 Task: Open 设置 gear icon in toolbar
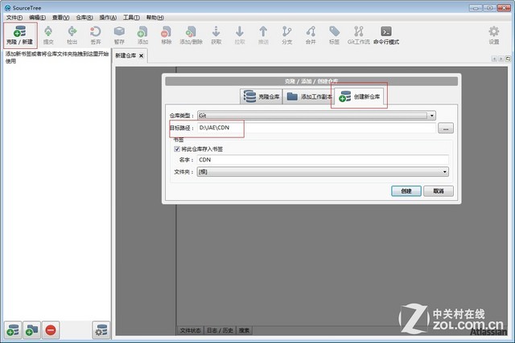(494, 34)
